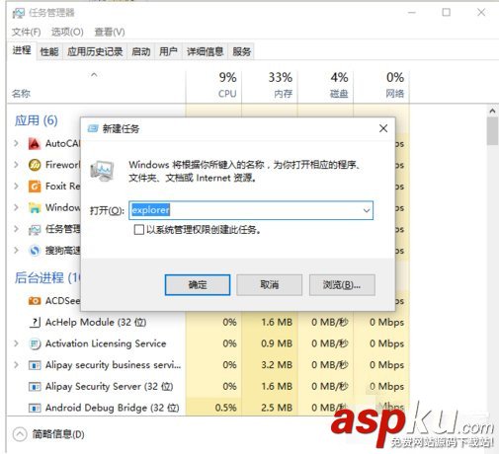Click the 任务管理器 process row icon
Viewport: 499px width, 454px height.
pyautogui.click(x=35, y=229)
